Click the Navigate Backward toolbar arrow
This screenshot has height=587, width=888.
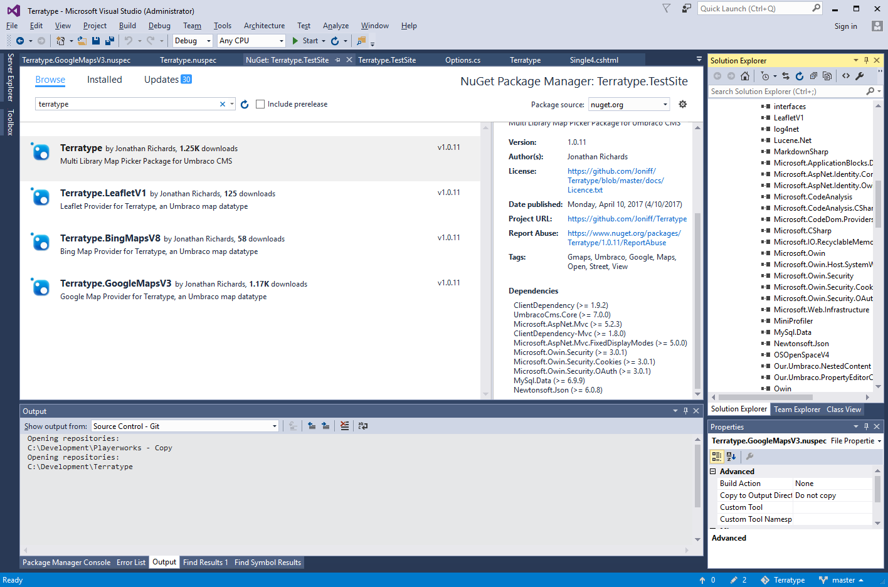pyautogui.click(x=20, y=41)
